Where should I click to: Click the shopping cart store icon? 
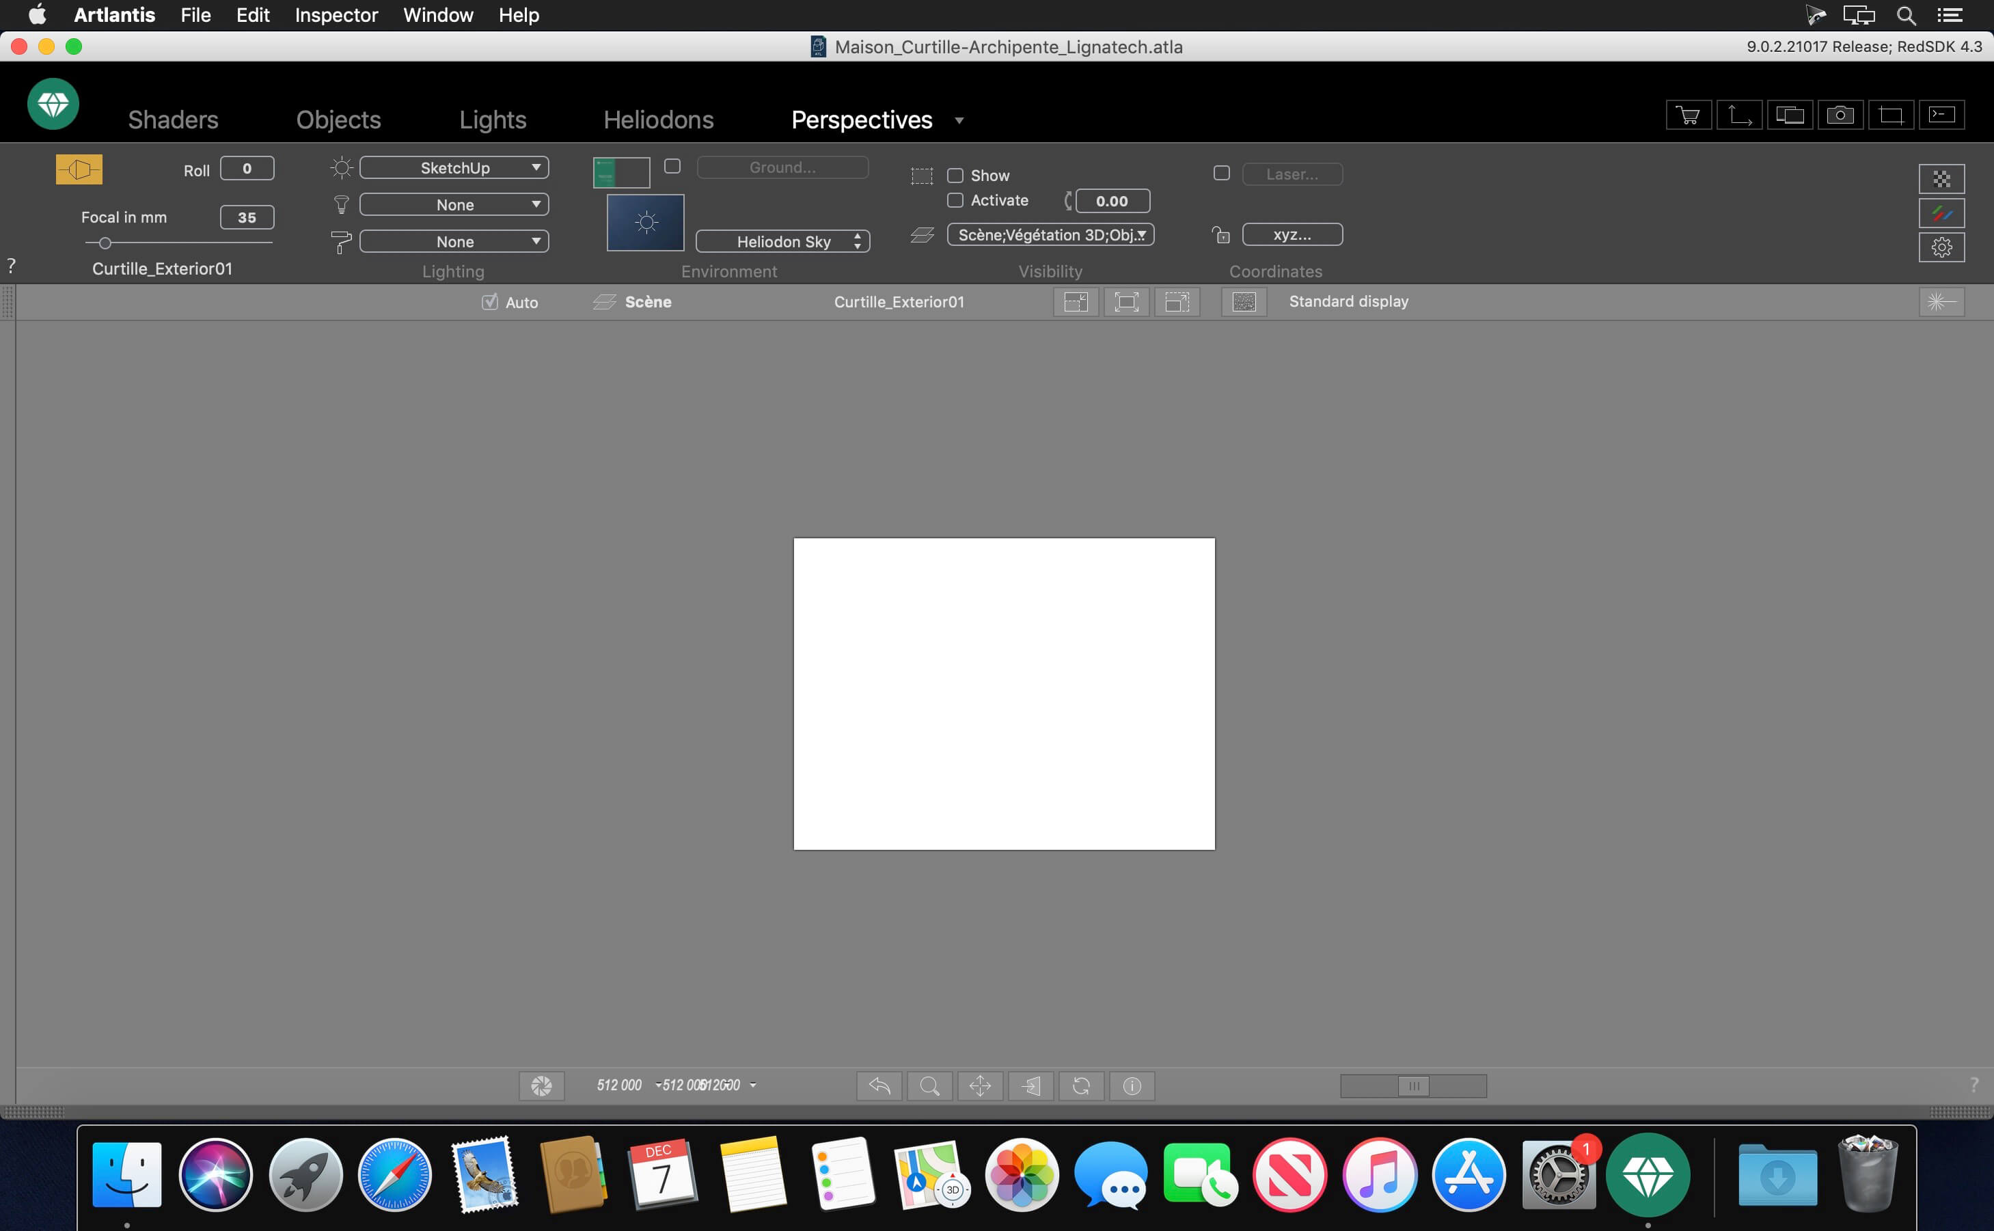[x=1689, y=115]
